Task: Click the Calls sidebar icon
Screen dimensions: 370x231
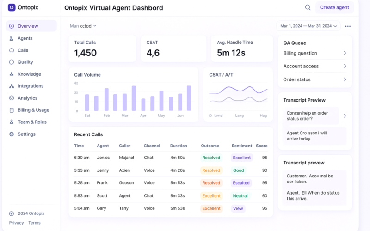Action: click(12, 50)
